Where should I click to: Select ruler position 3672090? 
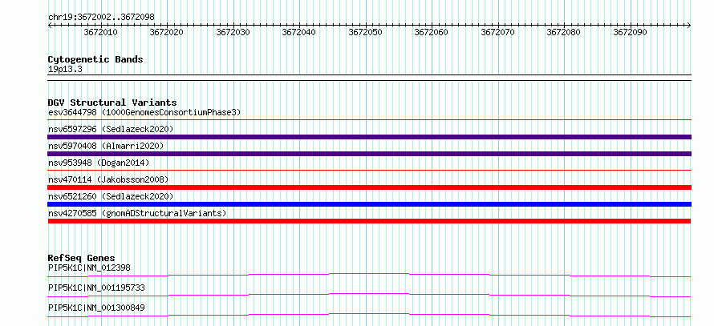point(631,33)
